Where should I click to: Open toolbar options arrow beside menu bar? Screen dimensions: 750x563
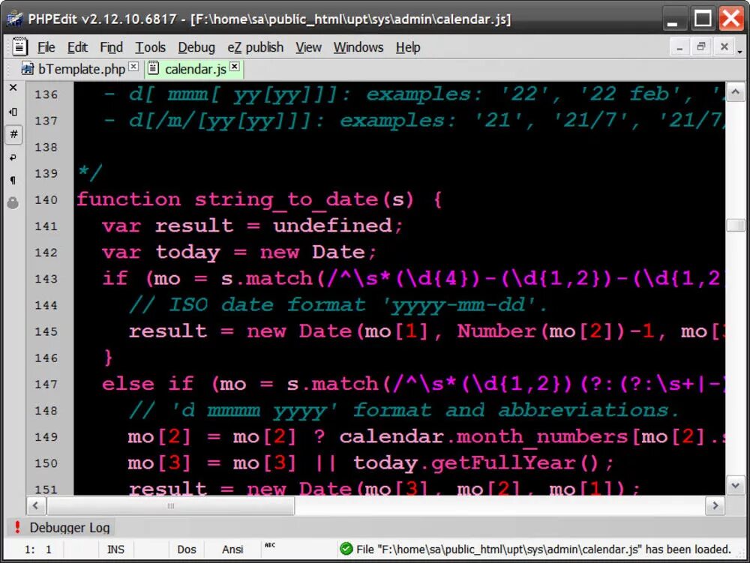pyautogui.click(x=740, y=51)
